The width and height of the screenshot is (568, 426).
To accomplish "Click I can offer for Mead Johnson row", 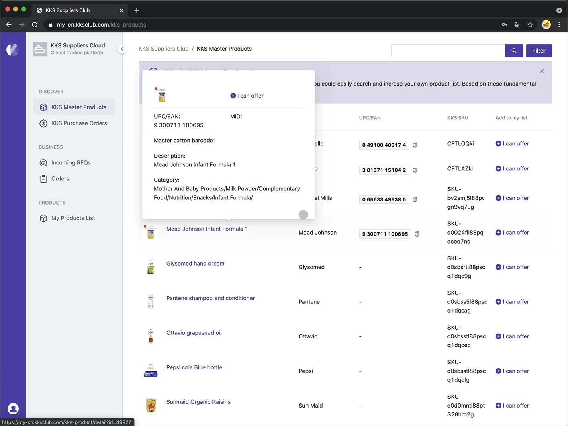I will click(x=512, y=232).
